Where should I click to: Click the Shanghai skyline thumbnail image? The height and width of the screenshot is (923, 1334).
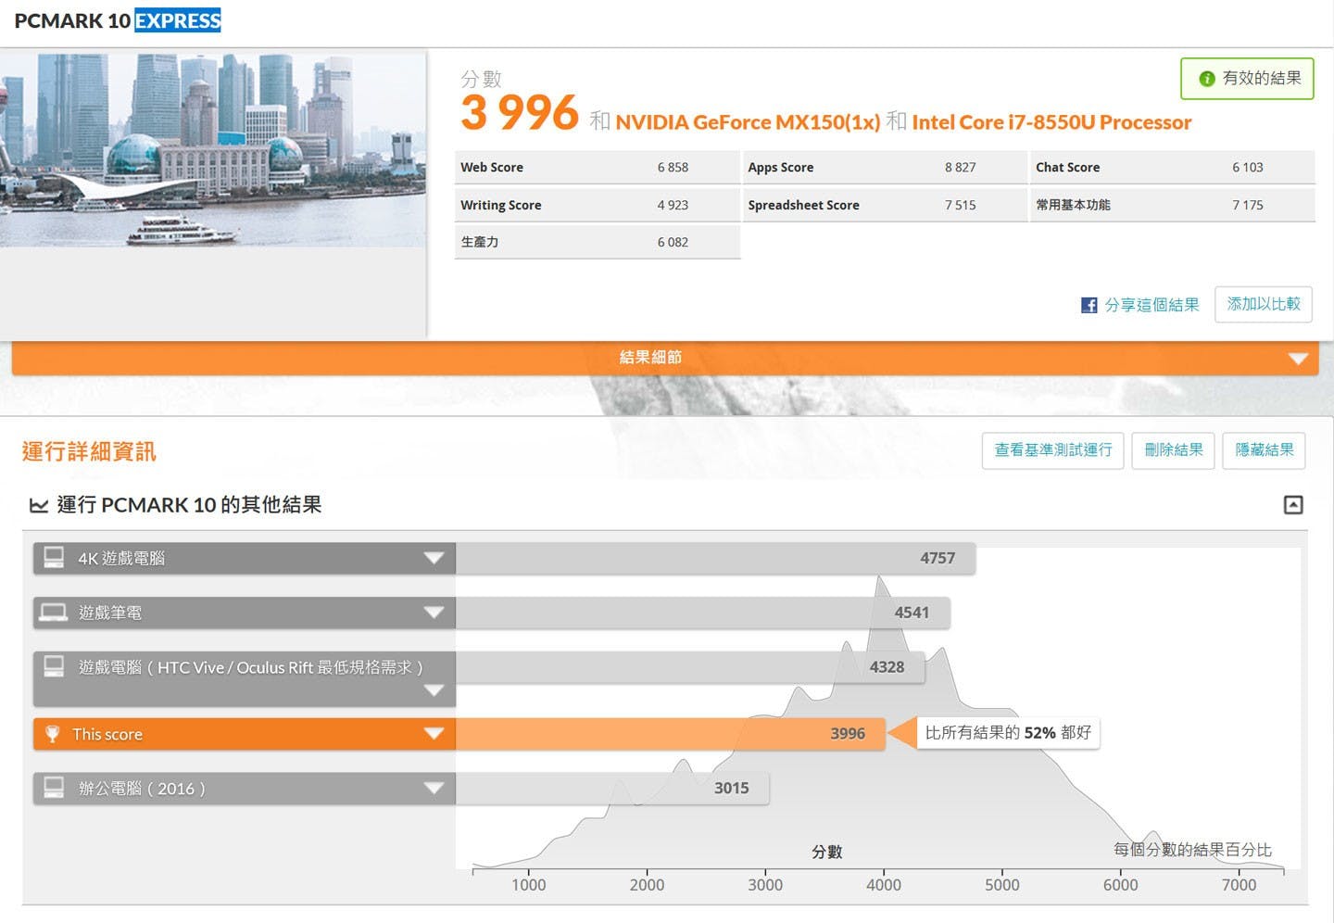click(x=213, y=149)
